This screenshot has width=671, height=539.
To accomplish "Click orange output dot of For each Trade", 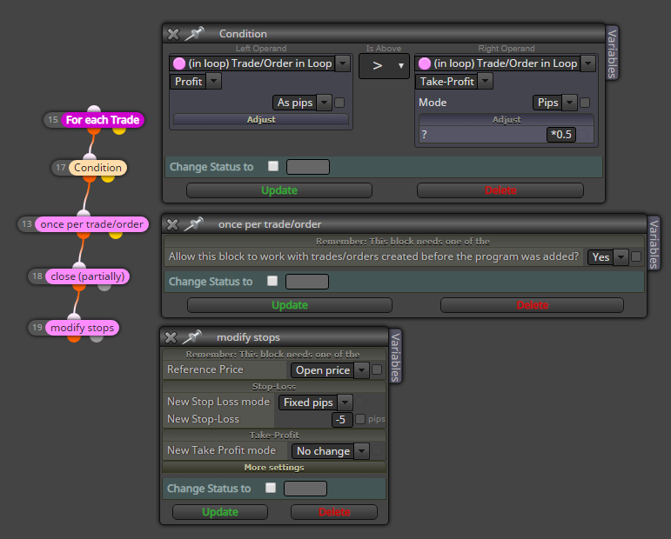I will pyautogui.click(x=94, y=130).
